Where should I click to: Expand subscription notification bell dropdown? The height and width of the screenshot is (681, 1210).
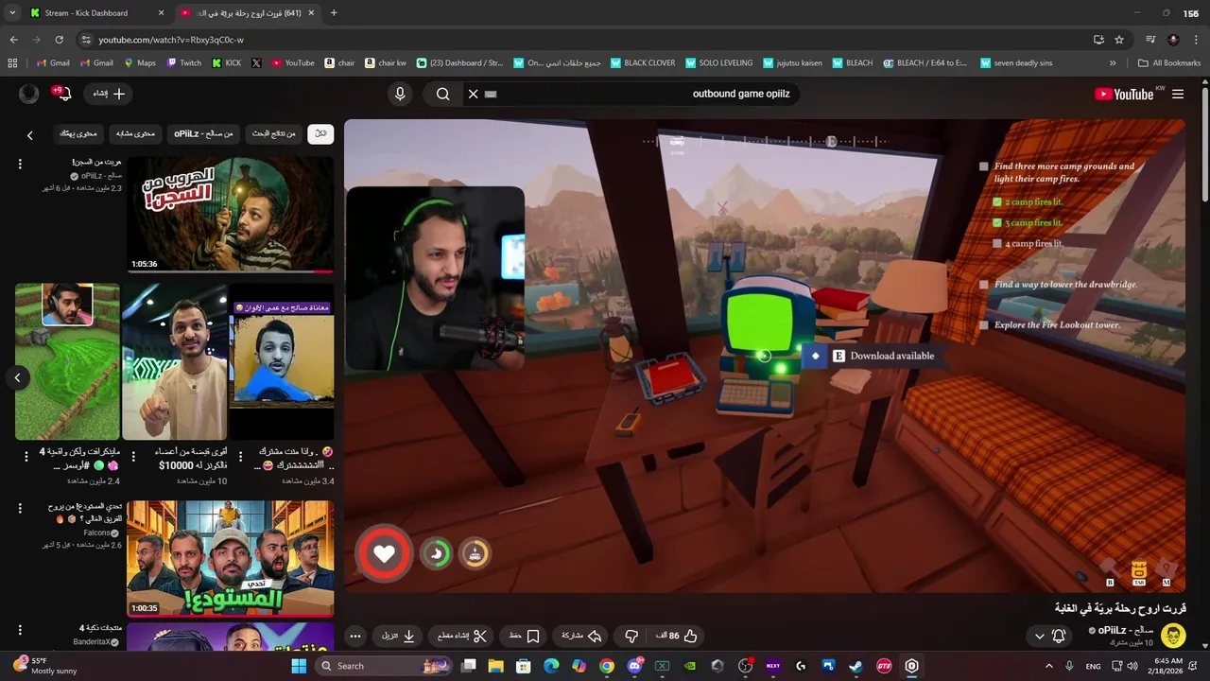[1049, 636]
